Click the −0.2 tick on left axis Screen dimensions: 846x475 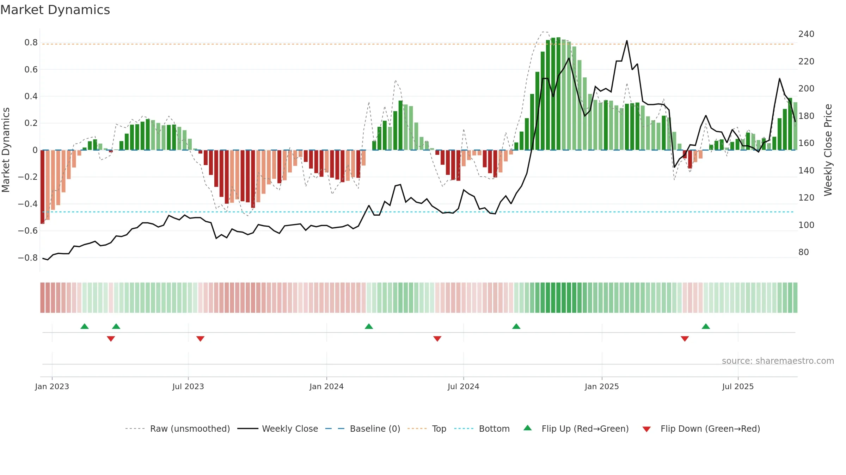(x=28, y=177)
